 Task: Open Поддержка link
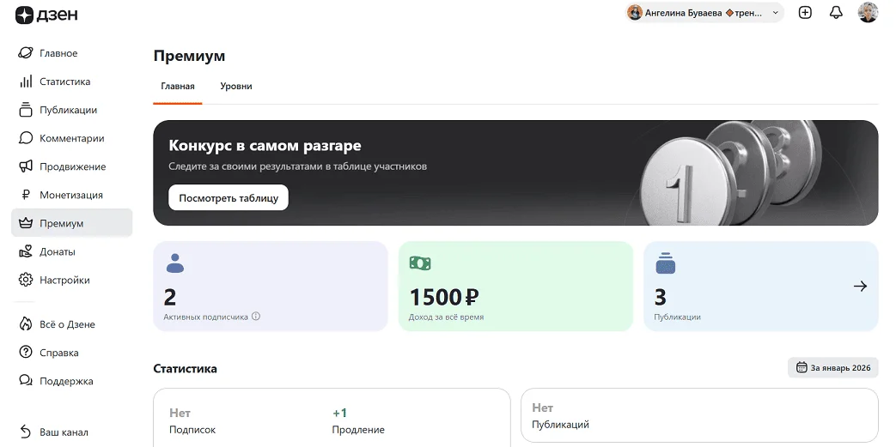72,381
